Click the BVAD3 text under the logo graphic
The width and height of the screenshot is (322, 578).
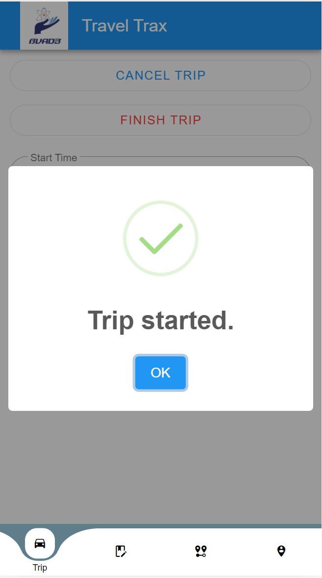(x=45, y=41)
